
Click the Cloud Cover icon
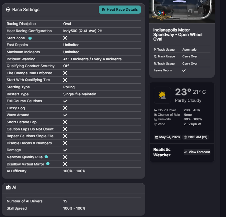(155, 110)
